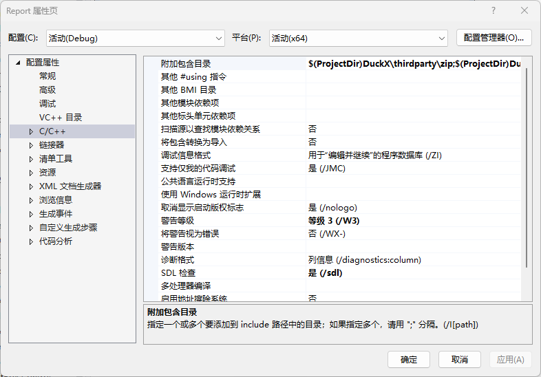541x377 pixels.
Task: Select the 将警告视为错误 property name
Action: [x=190, y=234]
